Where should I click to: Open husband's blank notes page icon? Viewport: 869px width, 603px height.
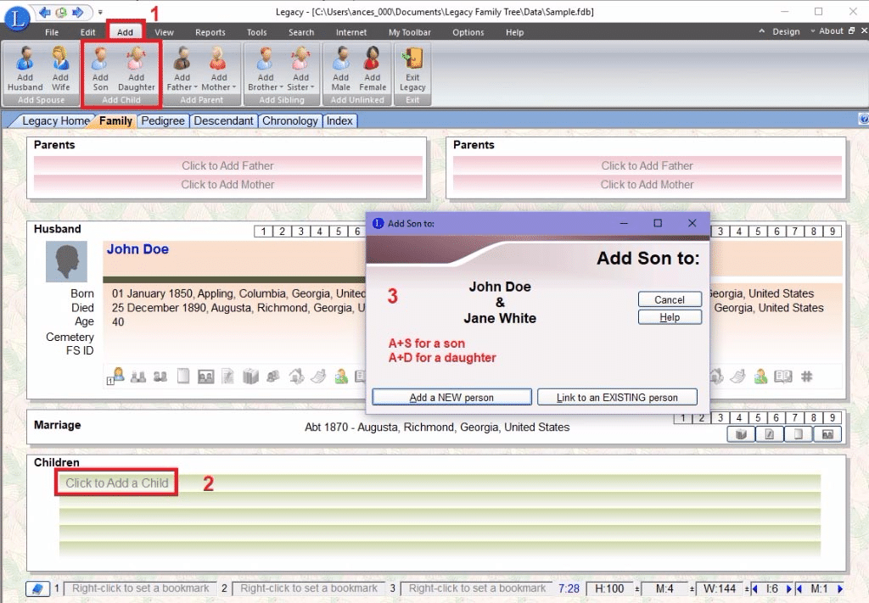(x=183, y=377)
